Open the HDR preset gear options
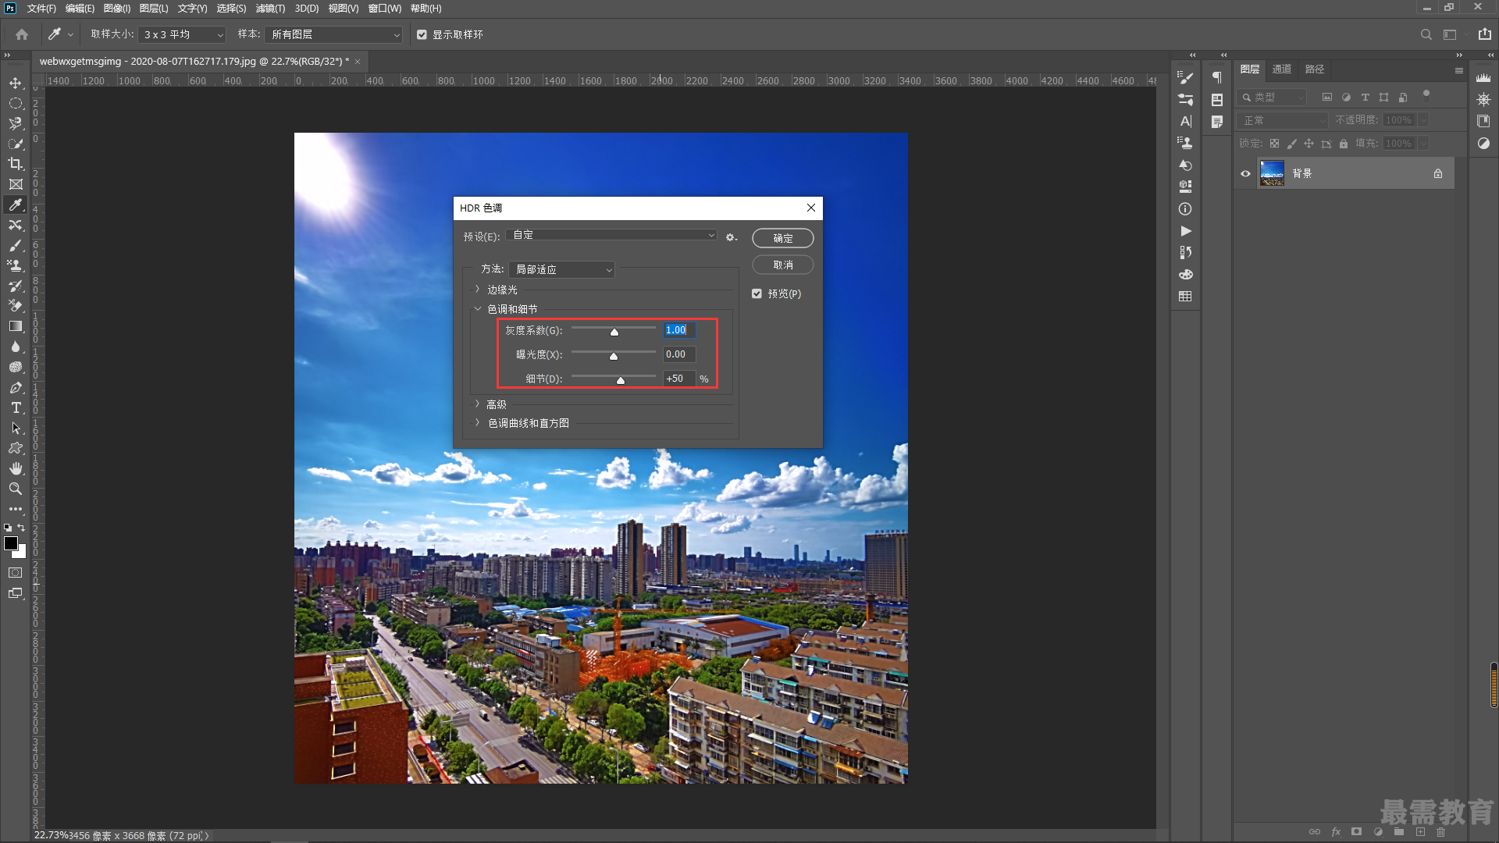 point(731,237)
